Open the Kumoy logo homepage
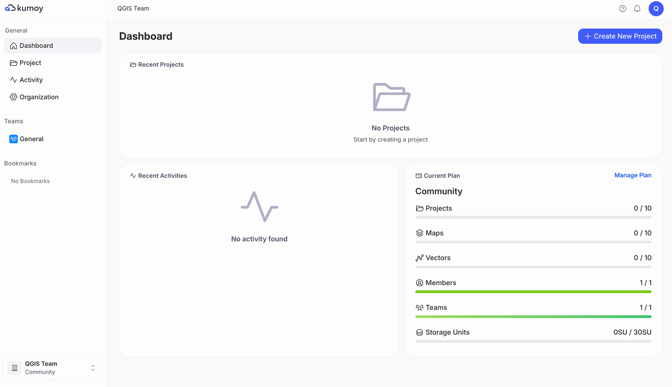672x387 pixels. (24, 8)
